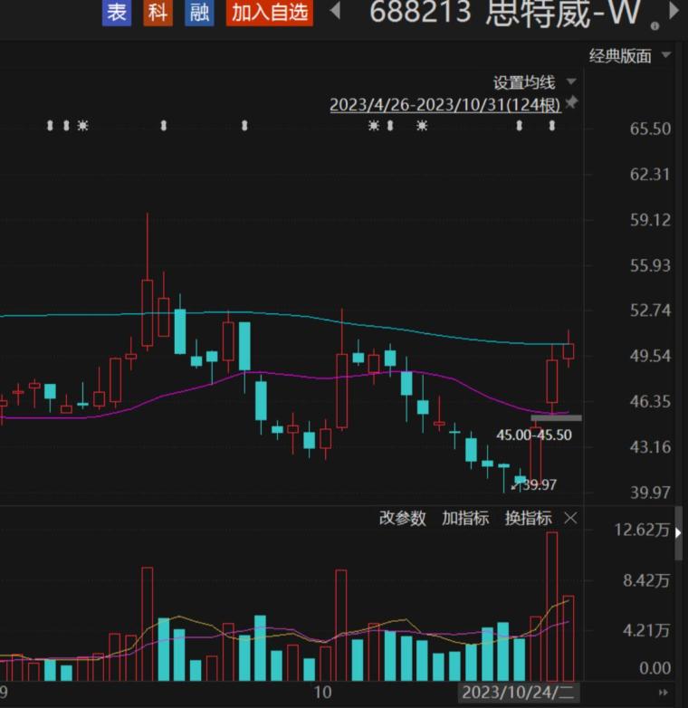Open 设置均线 moving average settings
Viewport: 688px width, 708px height.
coord(523,82)
